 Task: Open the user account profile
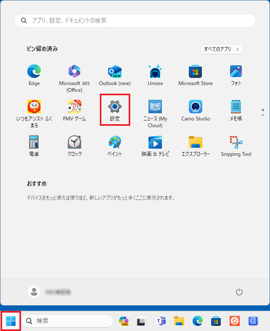click(49, 292)
